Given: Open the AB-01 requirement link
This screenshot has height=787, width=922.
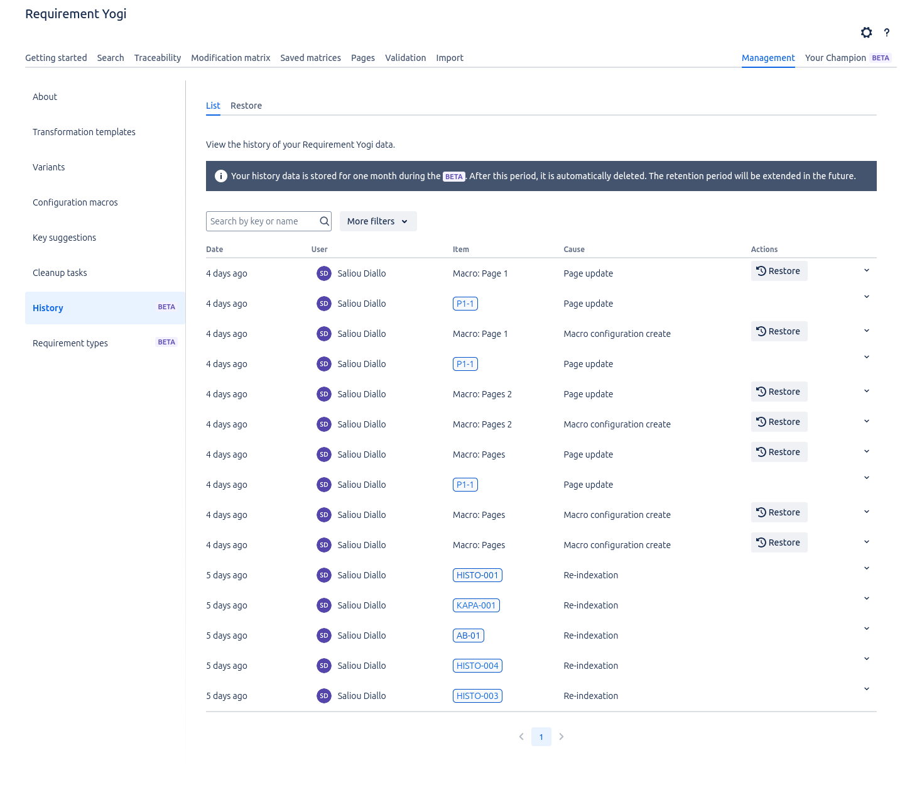Looking at the screenshot, I should 468,636.
